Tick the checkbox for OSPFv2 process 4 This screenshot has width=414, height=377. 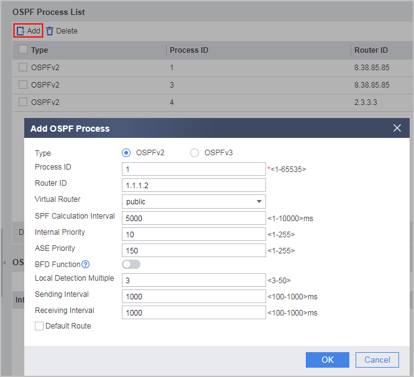point(23,102)
